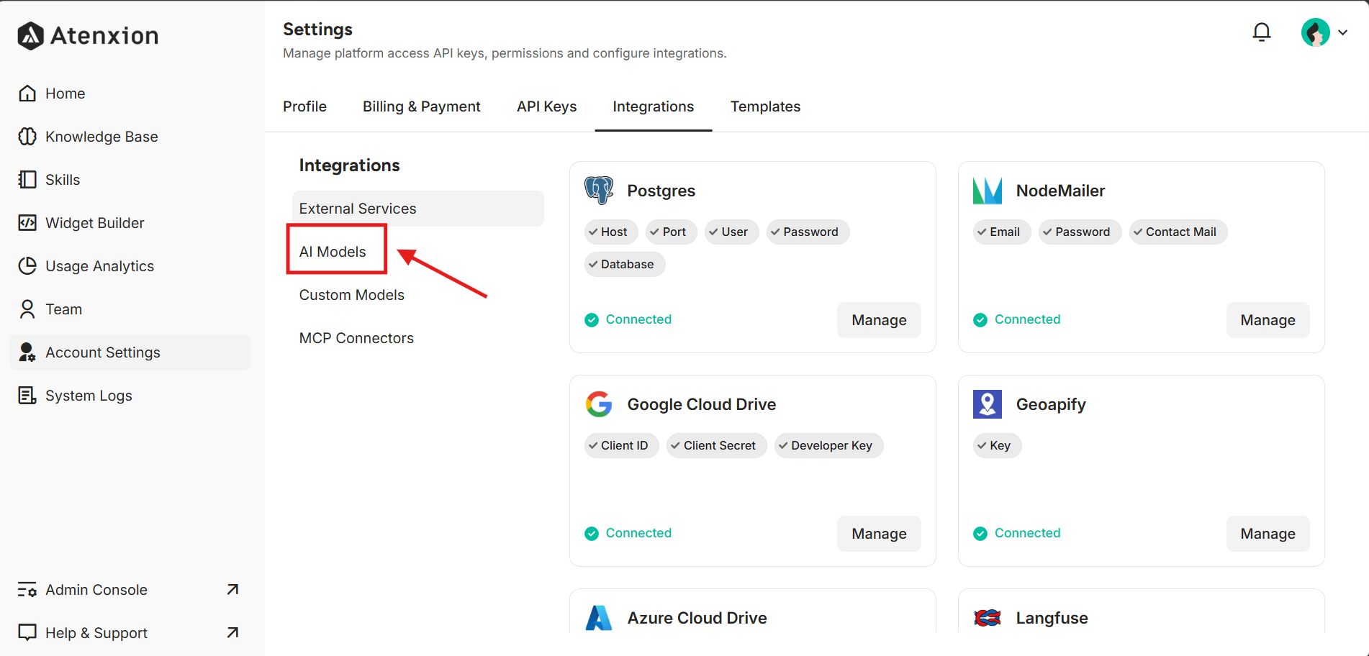Click the Widget Builder code icon
The height and width of the screenshot is (656, 1369).
[27, 223]
